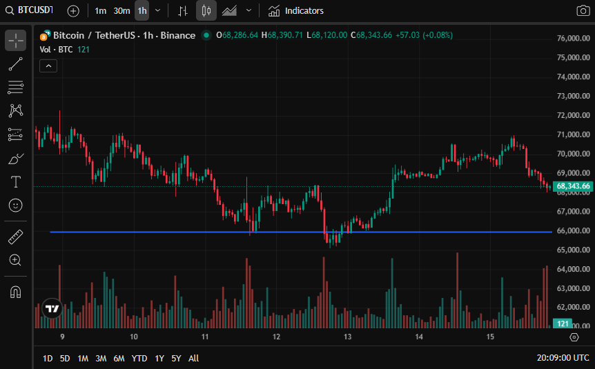
Task: Select the trend line tool
Action: pos(16,64)
